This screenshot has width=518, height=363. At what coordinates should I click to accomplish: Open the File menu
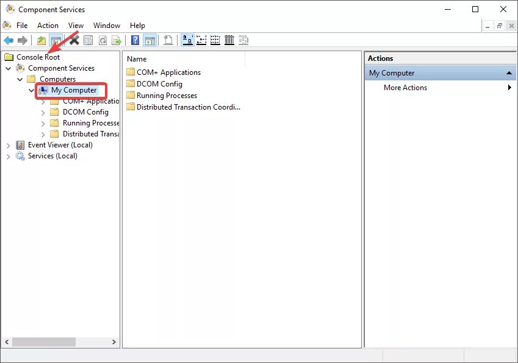tap(22, 26)
